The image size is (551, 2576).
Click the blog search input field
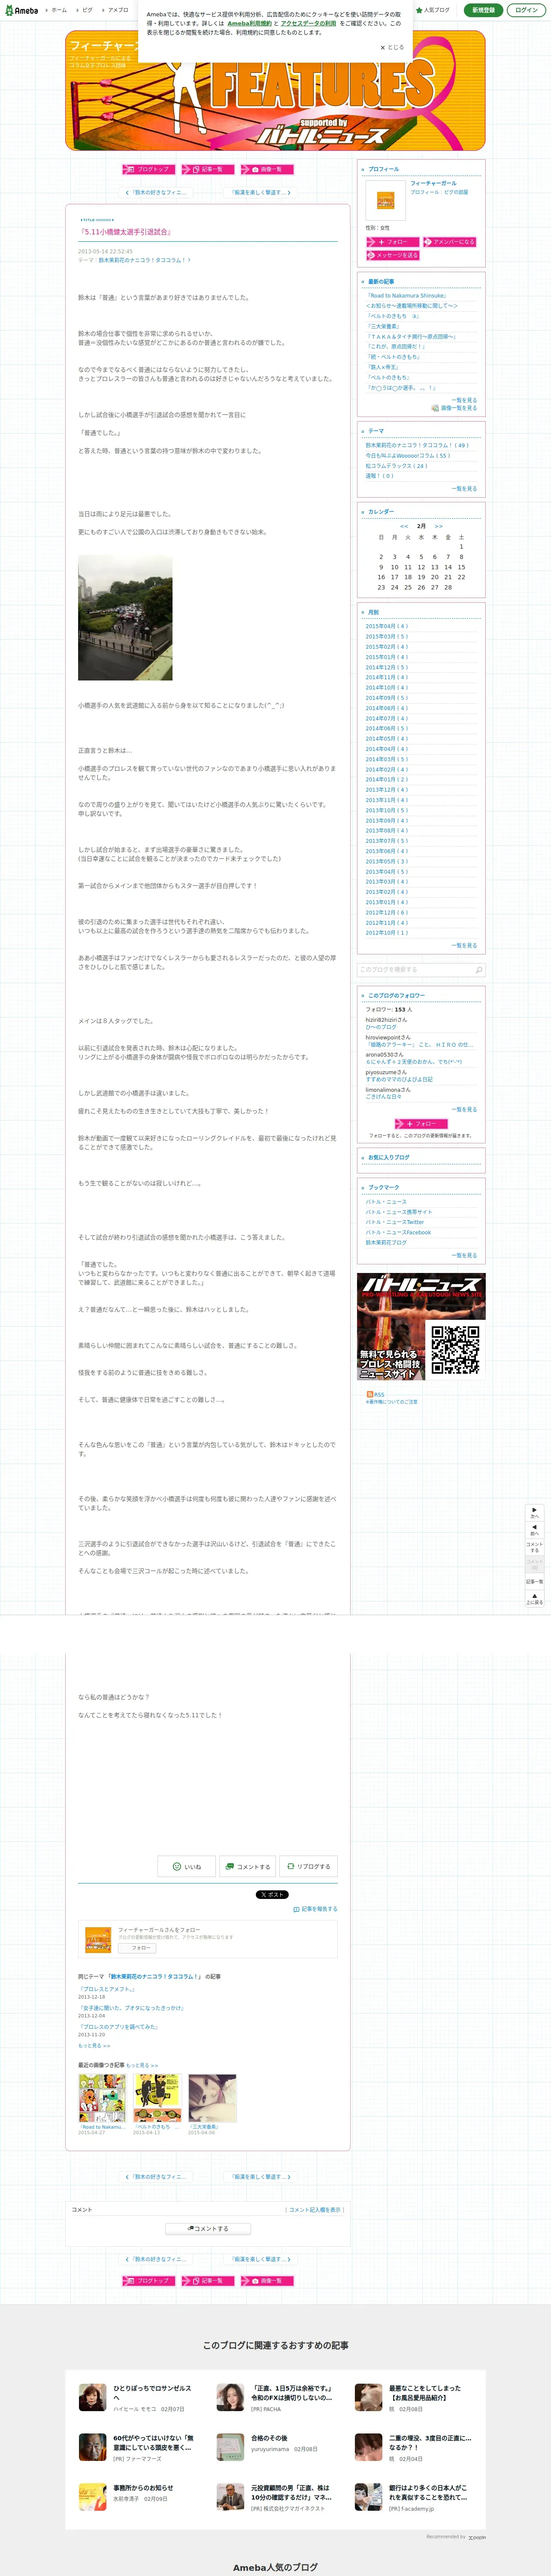click(x=414, y=970)
